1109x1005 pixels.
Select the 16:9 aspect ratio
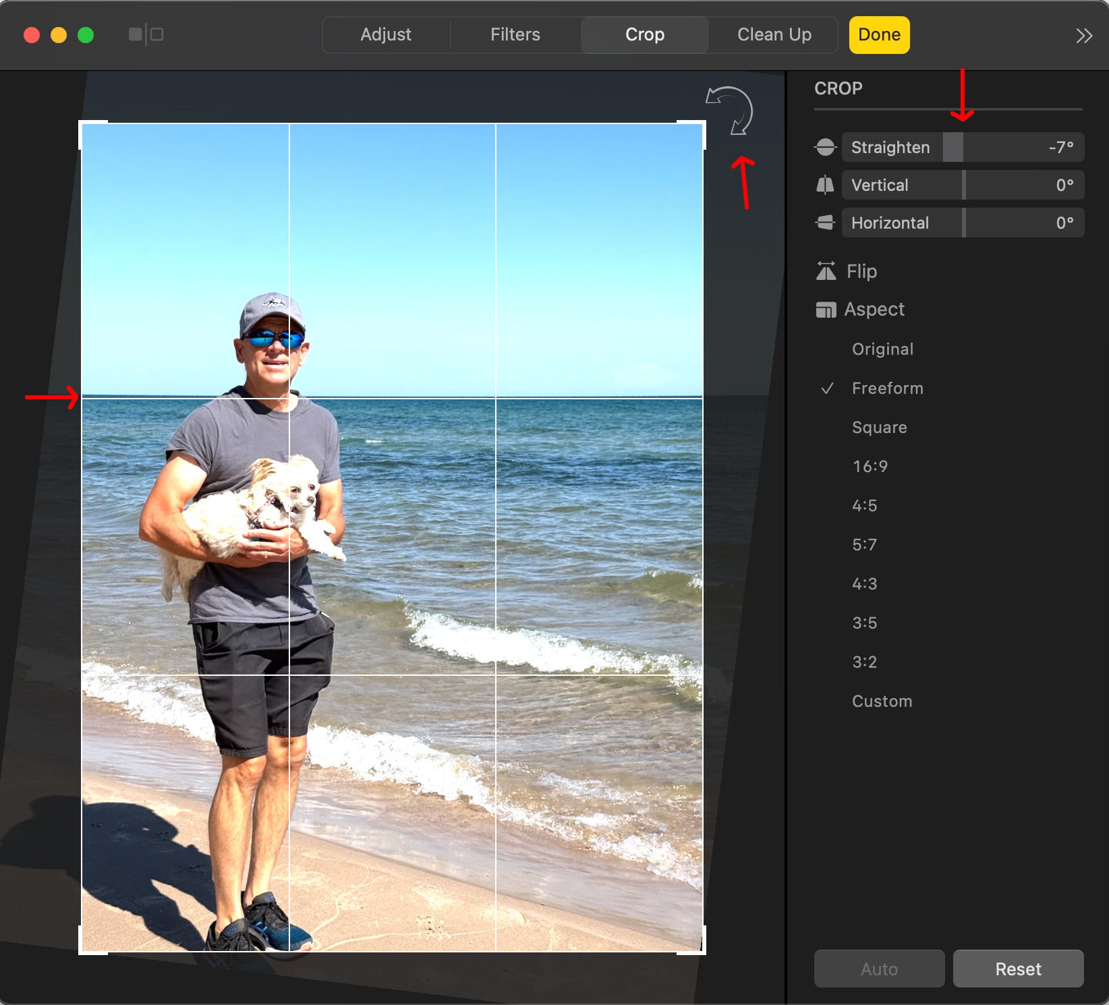click(x=870, y=466)
